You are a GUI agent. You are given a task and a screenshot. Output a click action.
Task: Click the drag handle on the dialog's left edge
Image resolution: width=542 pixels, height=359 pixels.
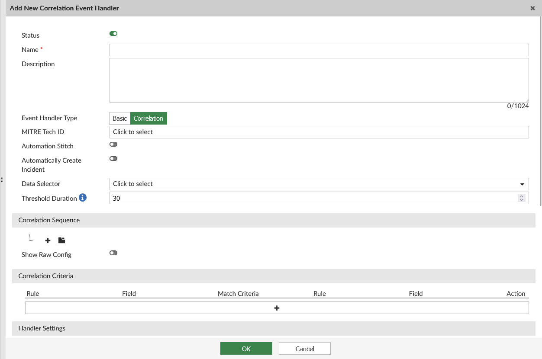pos(2,179)
